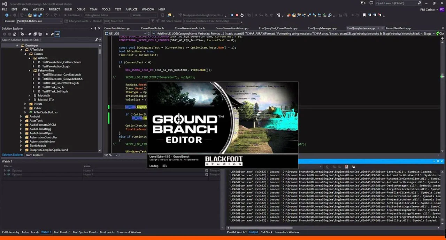Click the Continue button
The height and width of the screenshot is (240, 446).
point(72,15)
